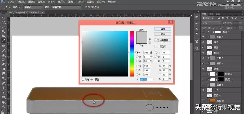Image resolution: width=244 pixels, height=114 pixels.
Task: Click the 确定 button in color picker
Action: click(x=163, y=29)
